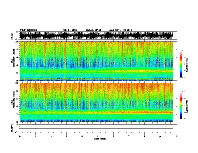Click time axis tick label "6"
This screenshot has height=153, width=198.
113,136
